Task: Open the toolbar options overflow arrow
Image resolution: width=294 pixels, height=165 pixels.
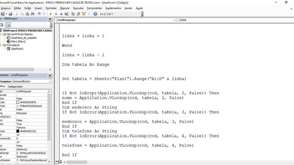Action: 142,14
